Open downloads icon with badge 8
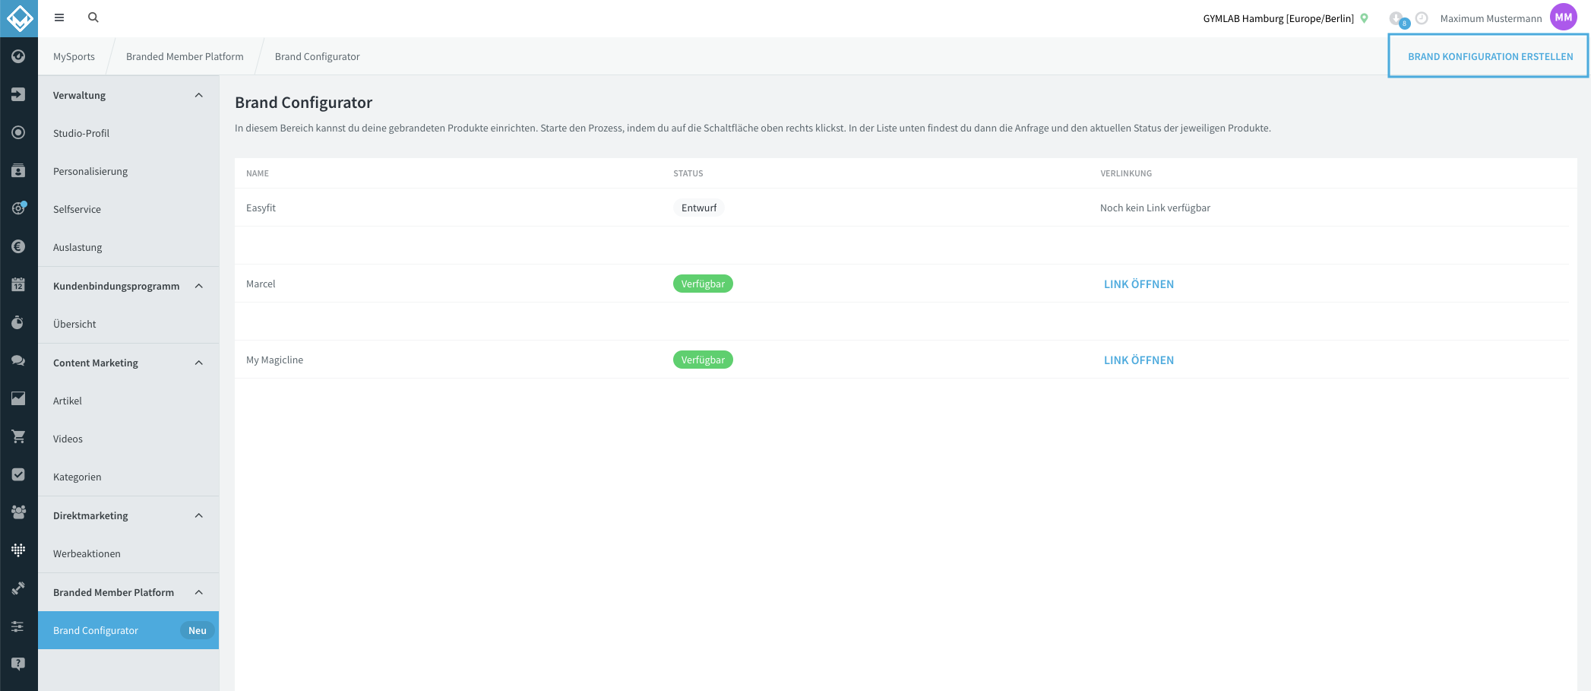The width and height of the screenshot is (1591, 691). click(x=1398, y=19)
